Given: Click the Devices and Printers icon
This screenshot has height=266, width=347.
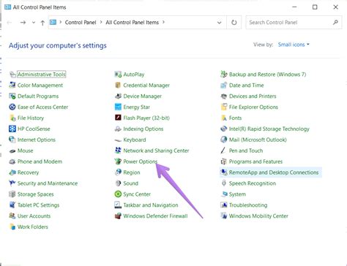Looking at the screenshot, I should (224, 96).
